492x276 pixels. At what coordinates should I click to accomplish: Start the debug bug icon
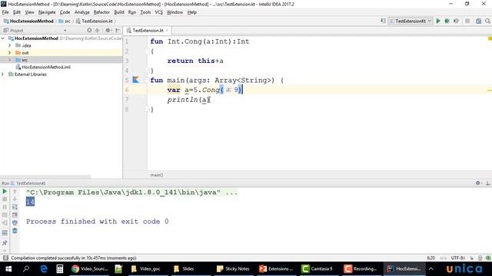click(x=447, y=21)
